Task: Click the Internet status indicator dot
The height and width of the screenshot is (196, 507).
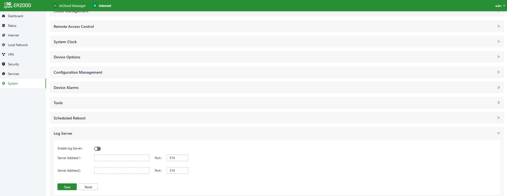Action: 95,6
